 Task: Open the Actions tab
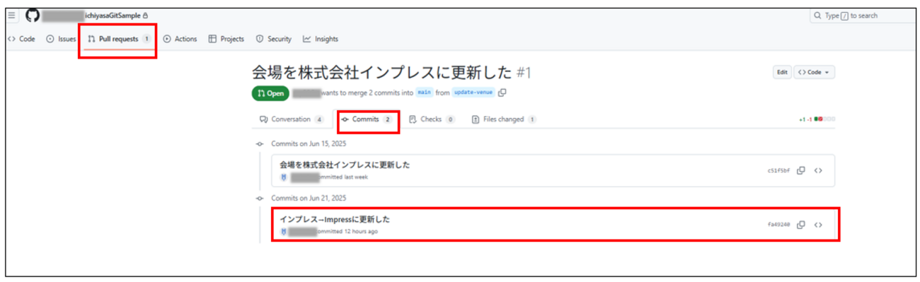pyautogui.click(x=180, y=39)
